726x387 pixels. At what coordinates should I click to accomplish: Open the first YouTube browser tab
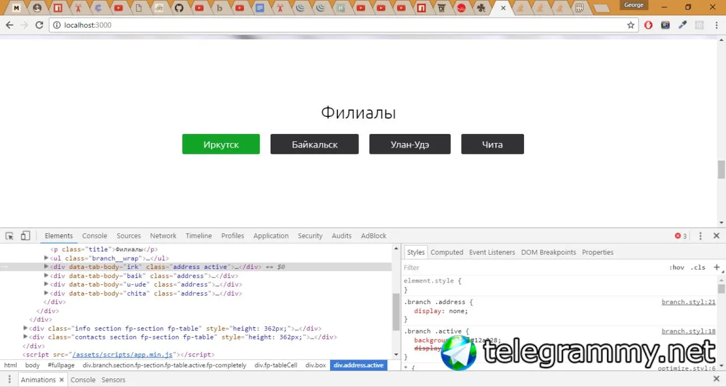(118, 8)
